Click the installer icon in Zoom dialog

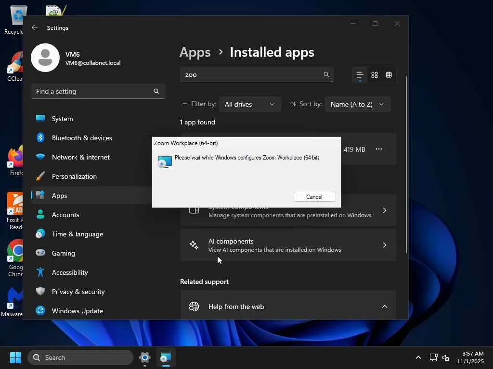(165, 161)
